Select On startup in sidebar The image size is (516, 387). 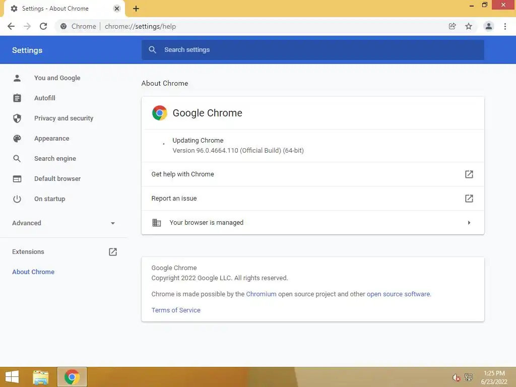[50, 199]
